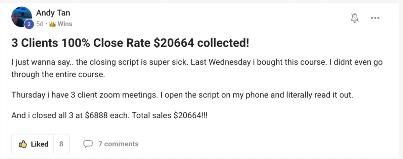
Task: Click the like count of 8
Action: pyautogui.click(x=61, y=144)
